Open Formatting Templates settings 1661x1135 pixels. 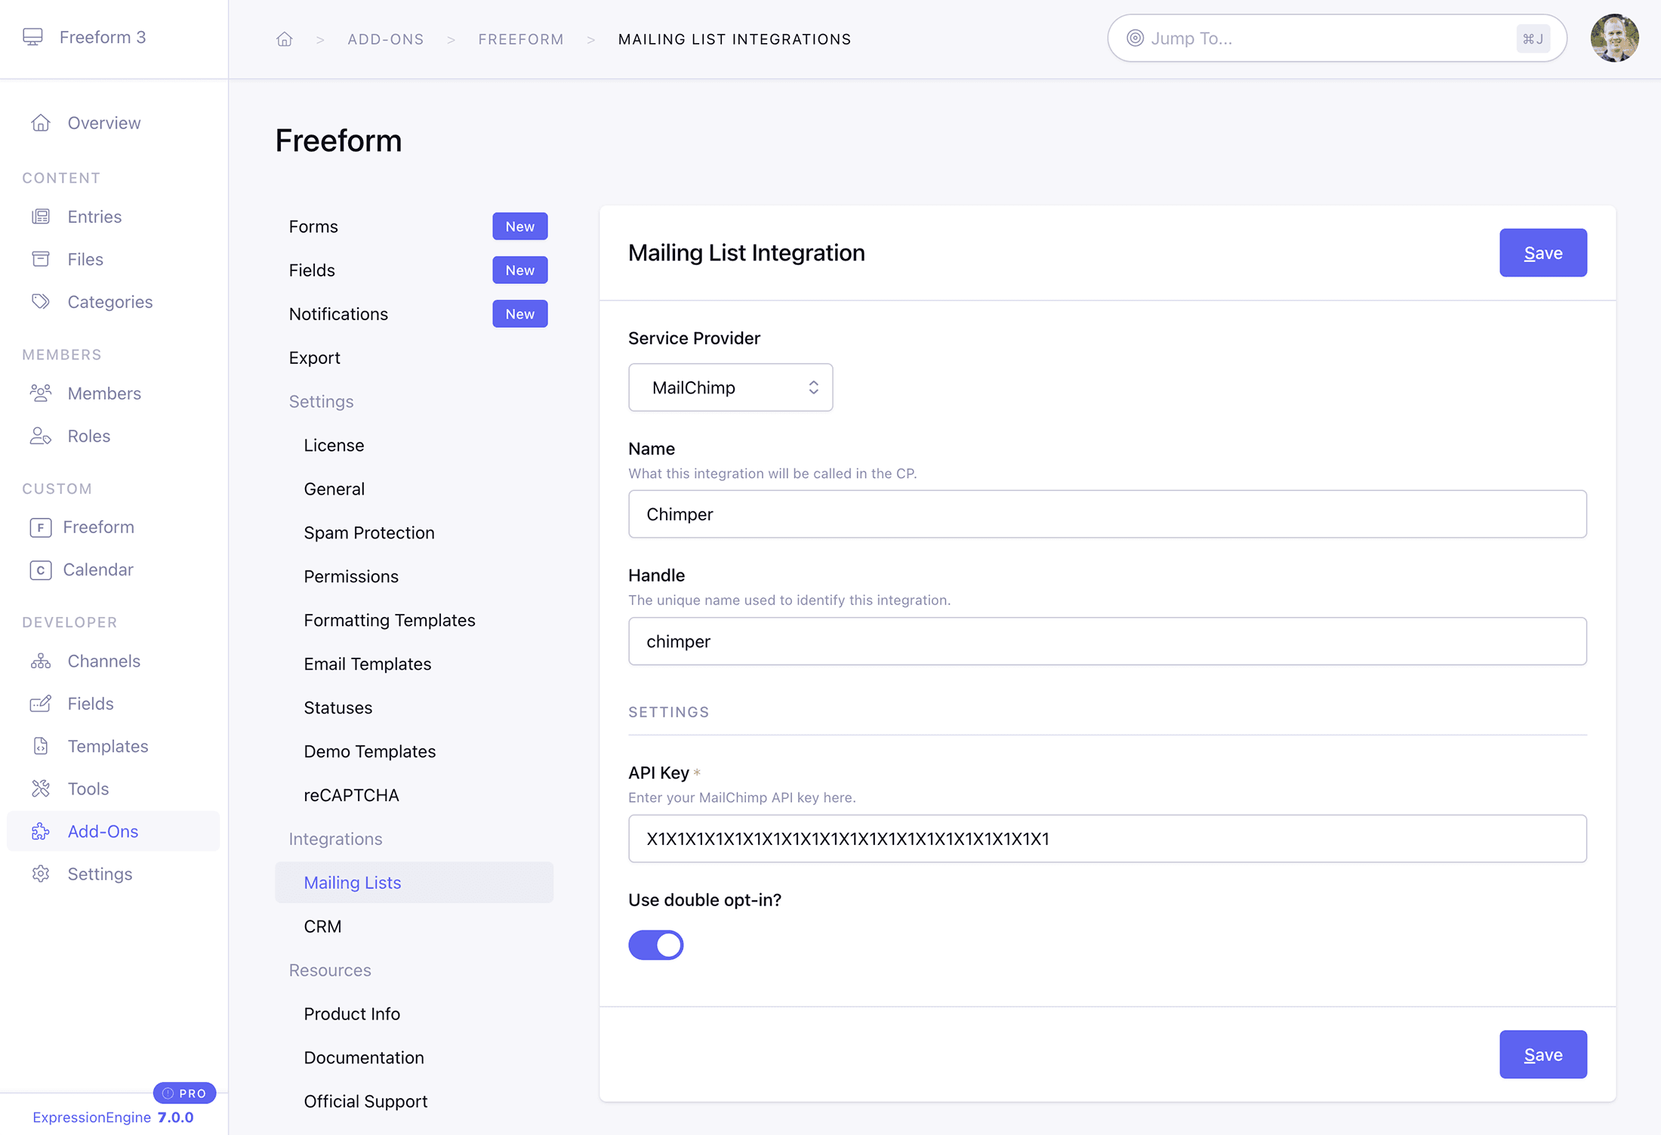coord(389,620)
